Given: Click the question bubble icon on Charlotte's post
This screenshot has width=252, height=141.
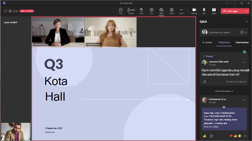Looking at the screenshot, I should point(224,108).
